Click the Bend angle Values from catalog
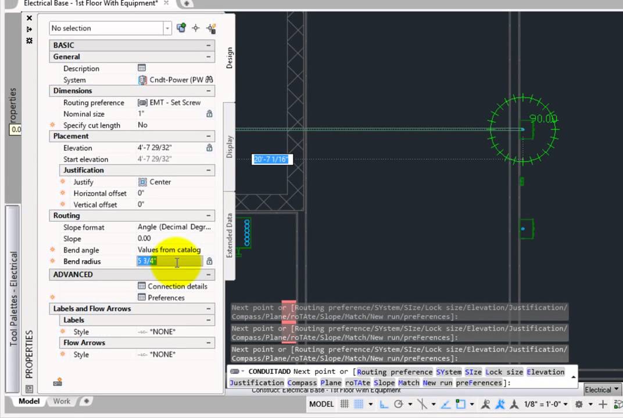This screenshot has height=418, width=623. 169,250
